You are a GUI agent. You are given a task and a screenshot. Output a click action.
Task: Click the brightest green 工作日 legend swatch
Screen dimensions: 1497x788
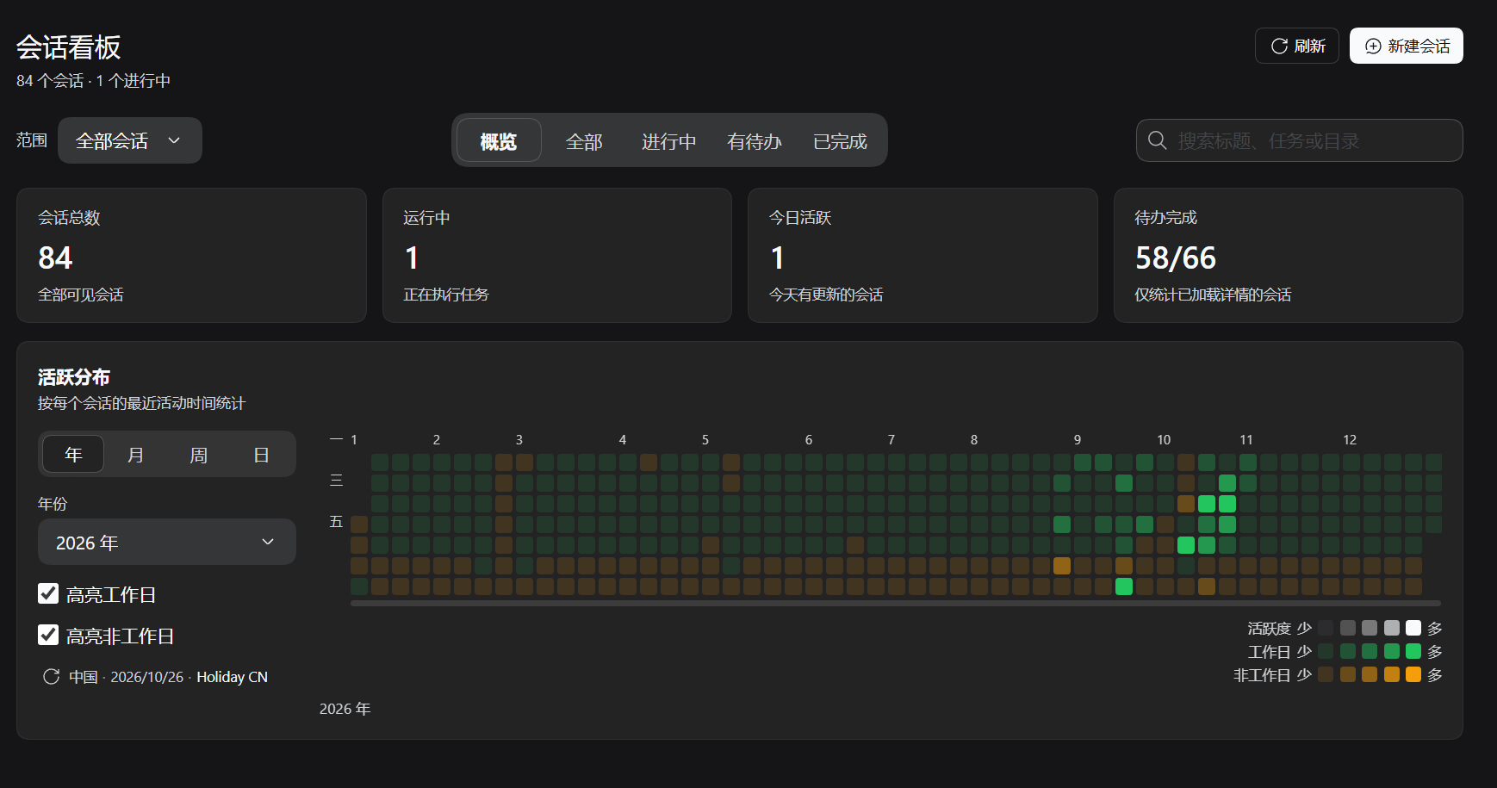[1413, 651]
